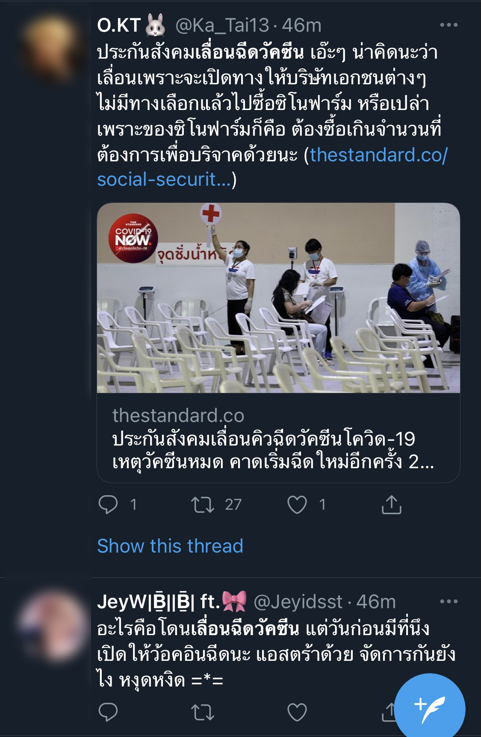481x737 pixels.
Task: Open more options for the Jeyidsst tweet
Action: [x=449, y=601]
